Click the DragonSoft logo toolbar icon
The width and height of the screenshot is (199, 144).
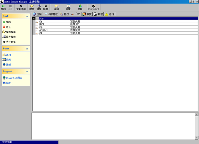pos(94,6)
